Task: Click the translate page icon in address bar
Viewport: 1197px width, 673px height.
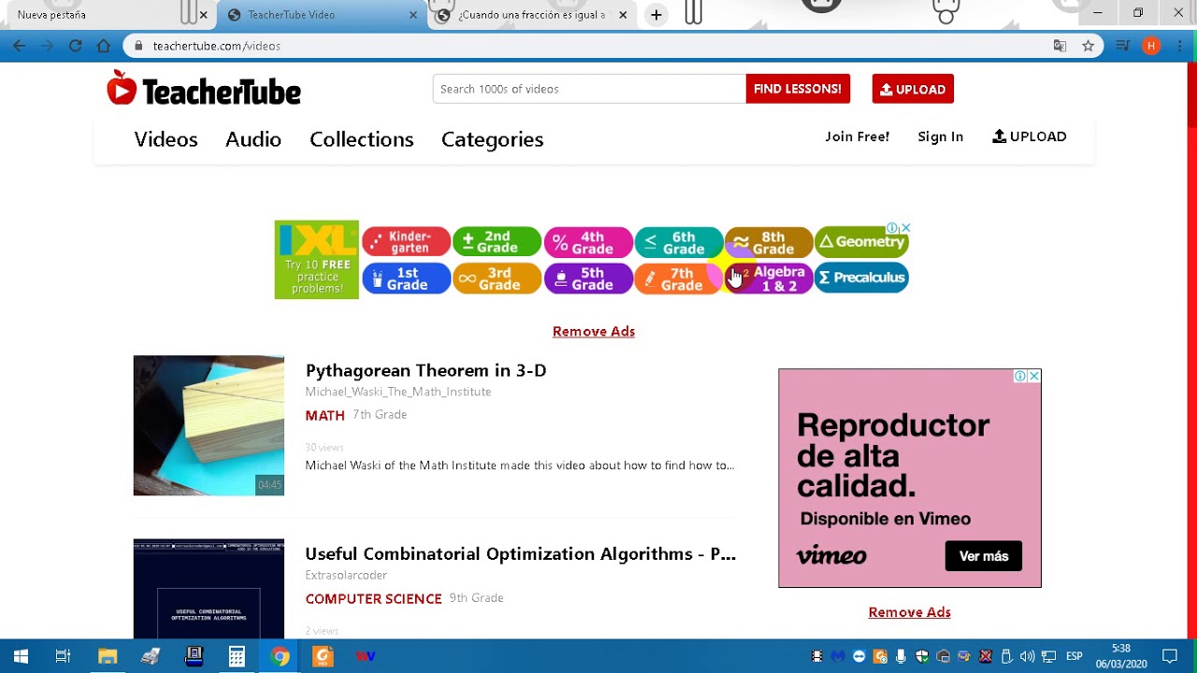Action: pyautogui.click(x=1060, y=46)
